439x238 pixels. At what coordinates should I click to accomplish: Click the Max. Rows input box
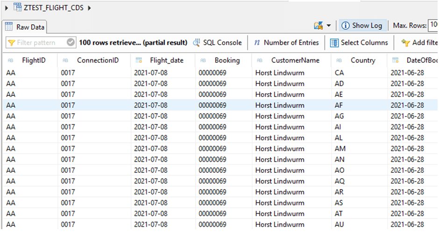click(x=433, y=25)
